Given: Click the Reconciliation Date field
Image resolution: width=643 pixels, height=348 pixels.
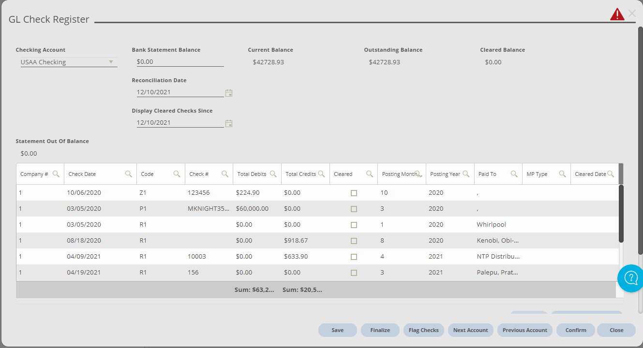Looking at the screenshot, I should click(x=180, y=92).
